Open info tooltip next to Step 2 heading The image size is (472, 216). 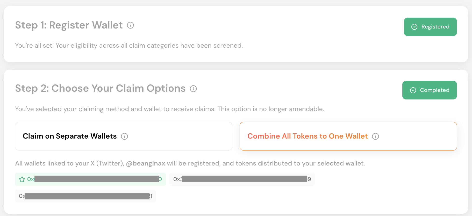(x=193, y=89)
